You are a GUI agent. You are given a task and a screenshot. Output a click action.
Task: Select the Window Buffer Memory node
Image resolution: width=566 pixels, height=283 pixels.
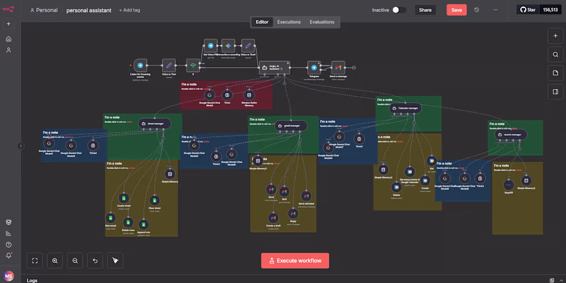pos(249,95)
